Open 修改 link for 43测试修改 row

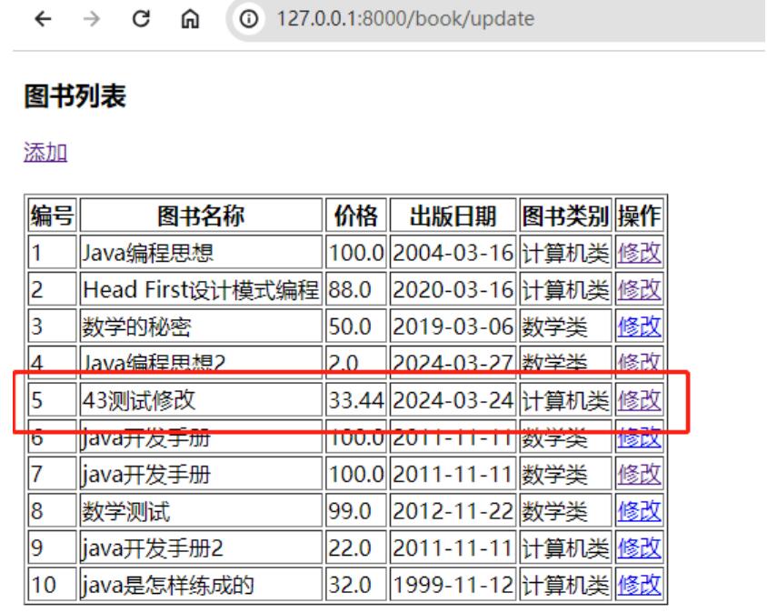pyautogui.click(x=639, y=399)
